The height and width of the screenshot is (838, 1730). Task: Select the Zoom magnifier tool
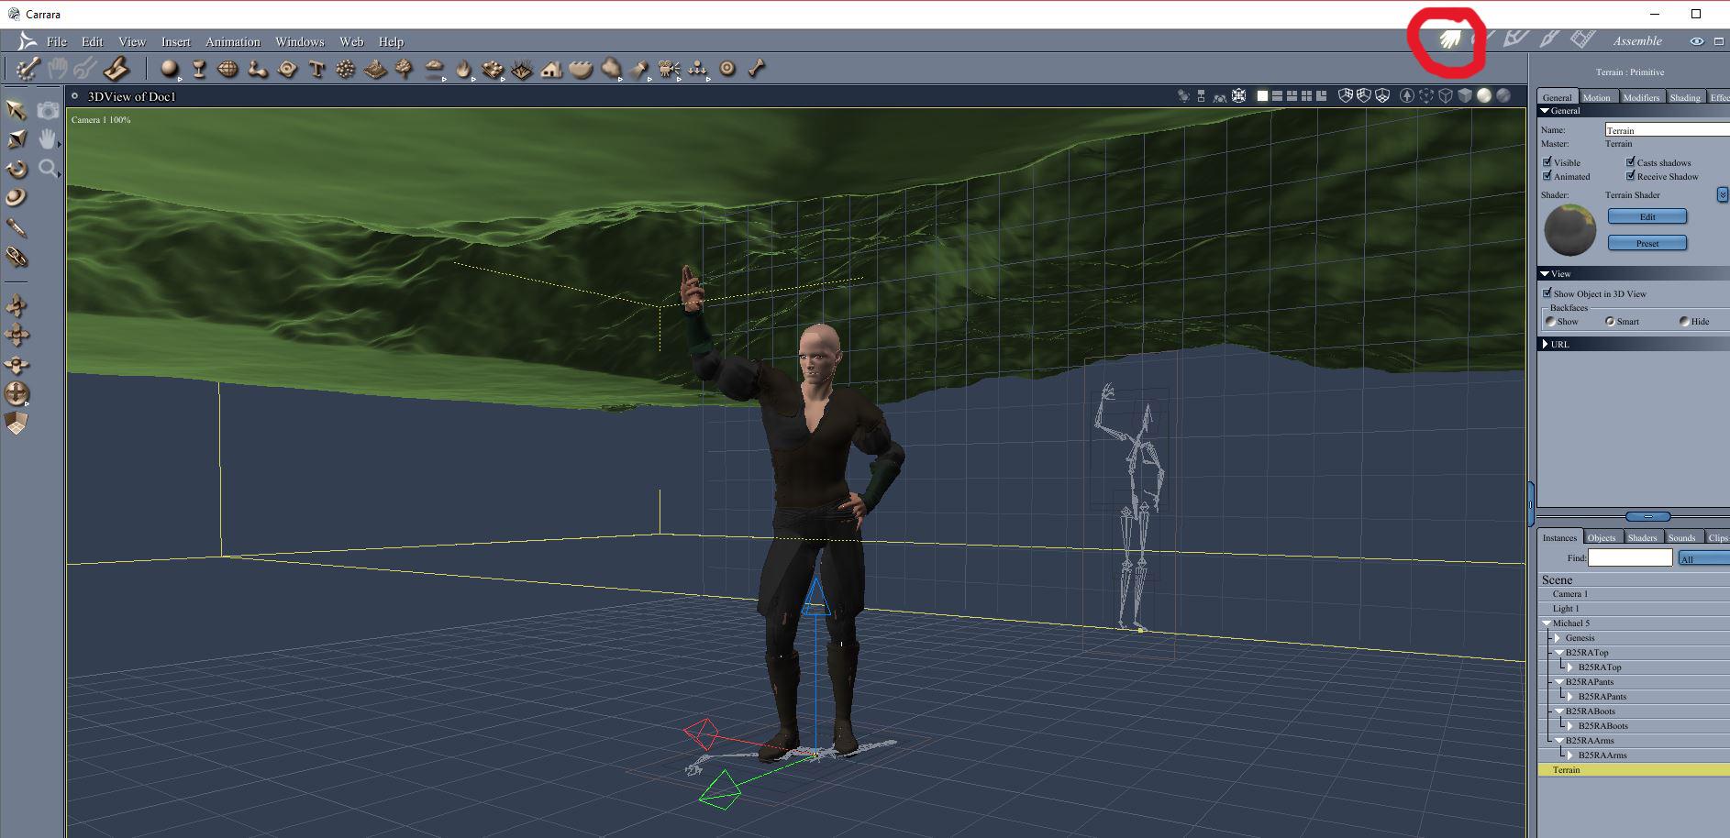click(48, 169)
